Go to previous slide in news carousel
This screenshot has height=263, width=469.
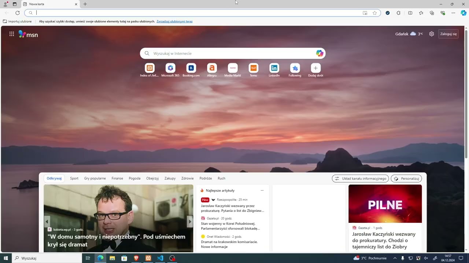[47, 221]
